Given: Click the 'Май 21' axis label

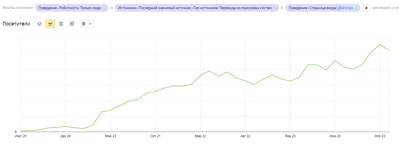Looking at the screenshot, I should coord(110,136).
